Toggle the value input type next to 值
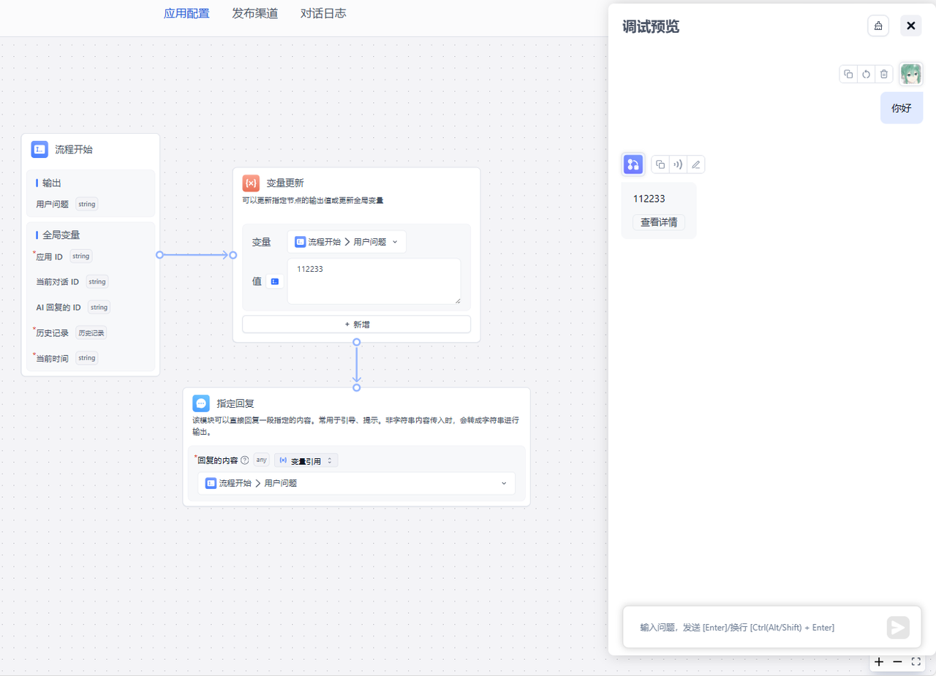 click(275, 281)
